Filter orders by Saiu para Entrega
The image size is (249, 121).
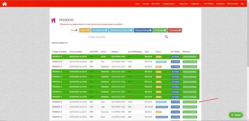click(x=143, y=30)
